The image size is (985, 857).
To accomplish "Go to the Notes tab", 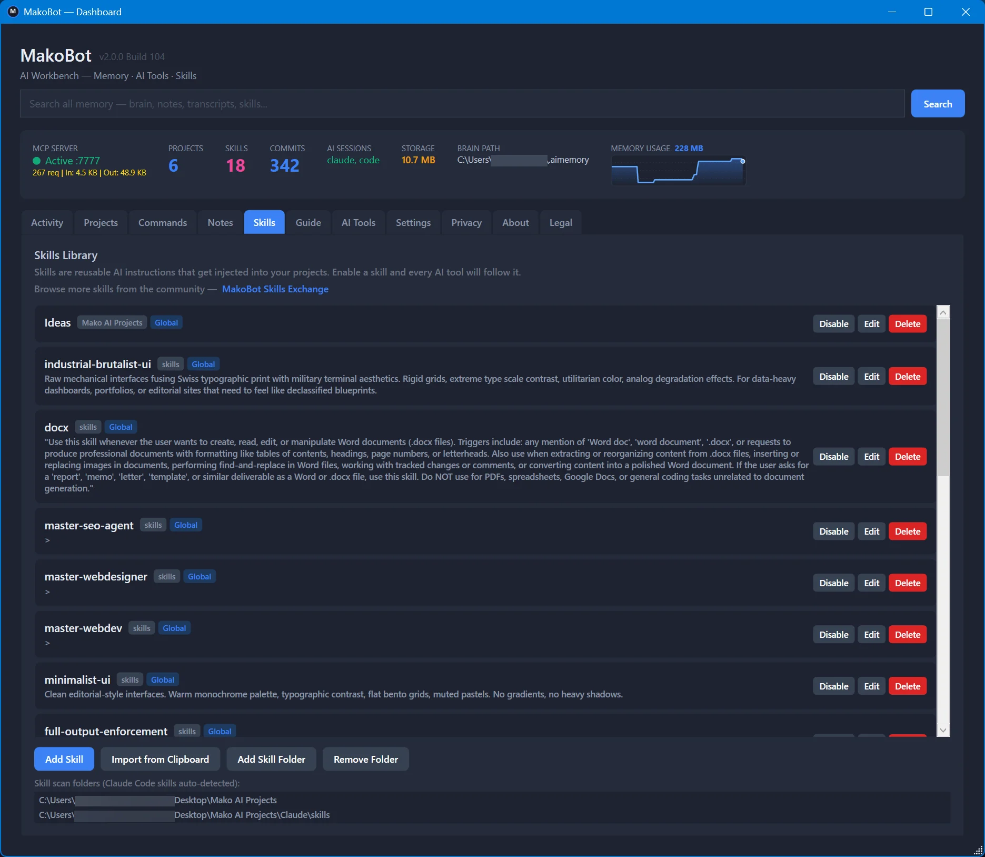I will [x=220, y=223].
